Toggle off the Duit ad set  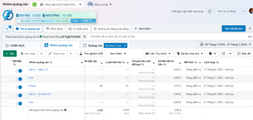(19, 79)
